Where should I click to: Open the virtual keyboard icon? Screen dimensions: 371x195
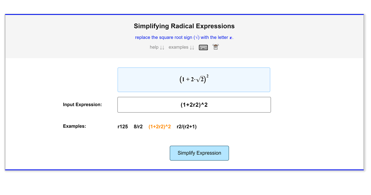[203, 47]
